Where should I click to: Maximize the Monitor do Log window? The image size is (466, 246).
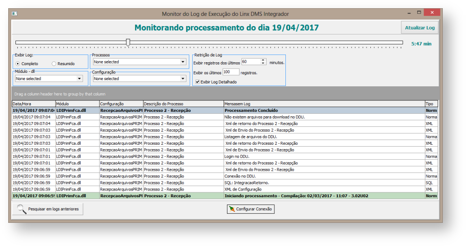click(x=419, y=13)
